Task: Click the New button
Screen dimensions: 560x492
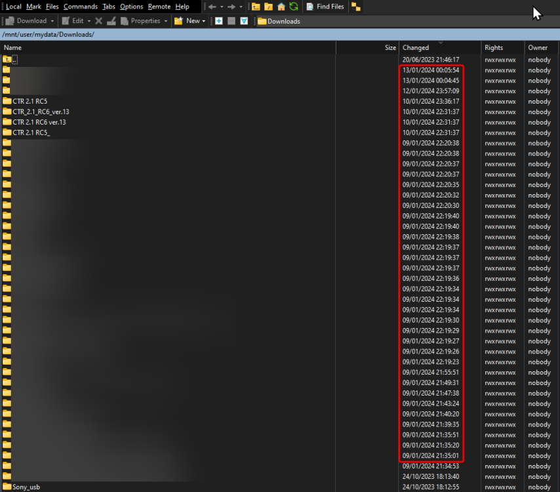Action: click(187, 21)
